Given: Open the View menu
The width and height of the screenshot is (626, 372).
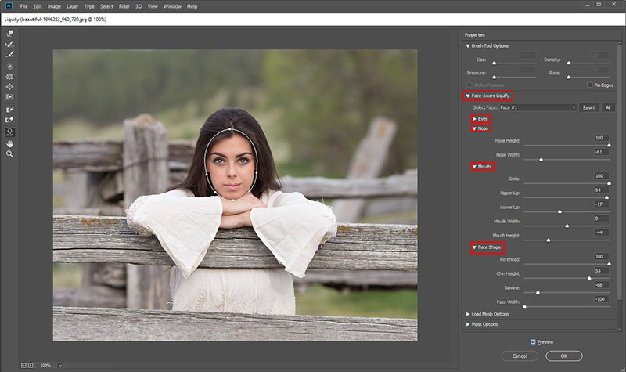Looking at the screenshot, I should pos(153,6).
